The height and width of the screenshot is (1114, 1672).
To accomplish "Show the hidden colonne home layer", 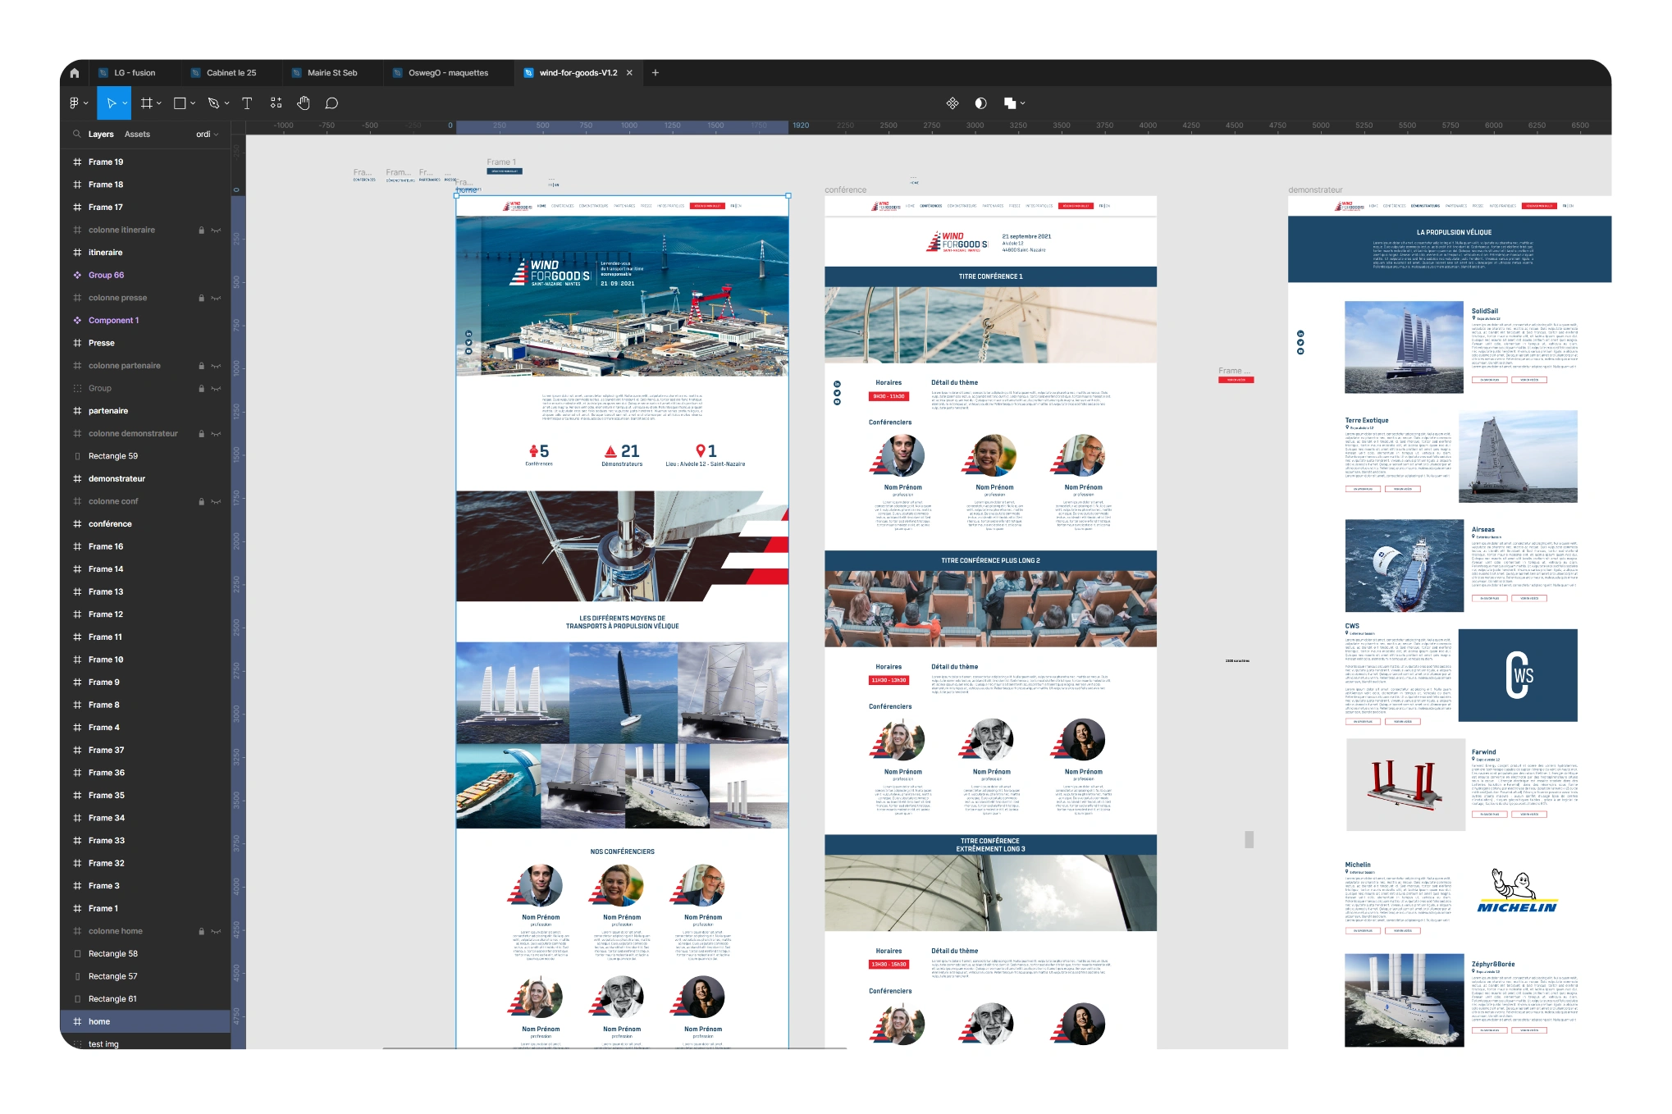I will pos(216,932).
